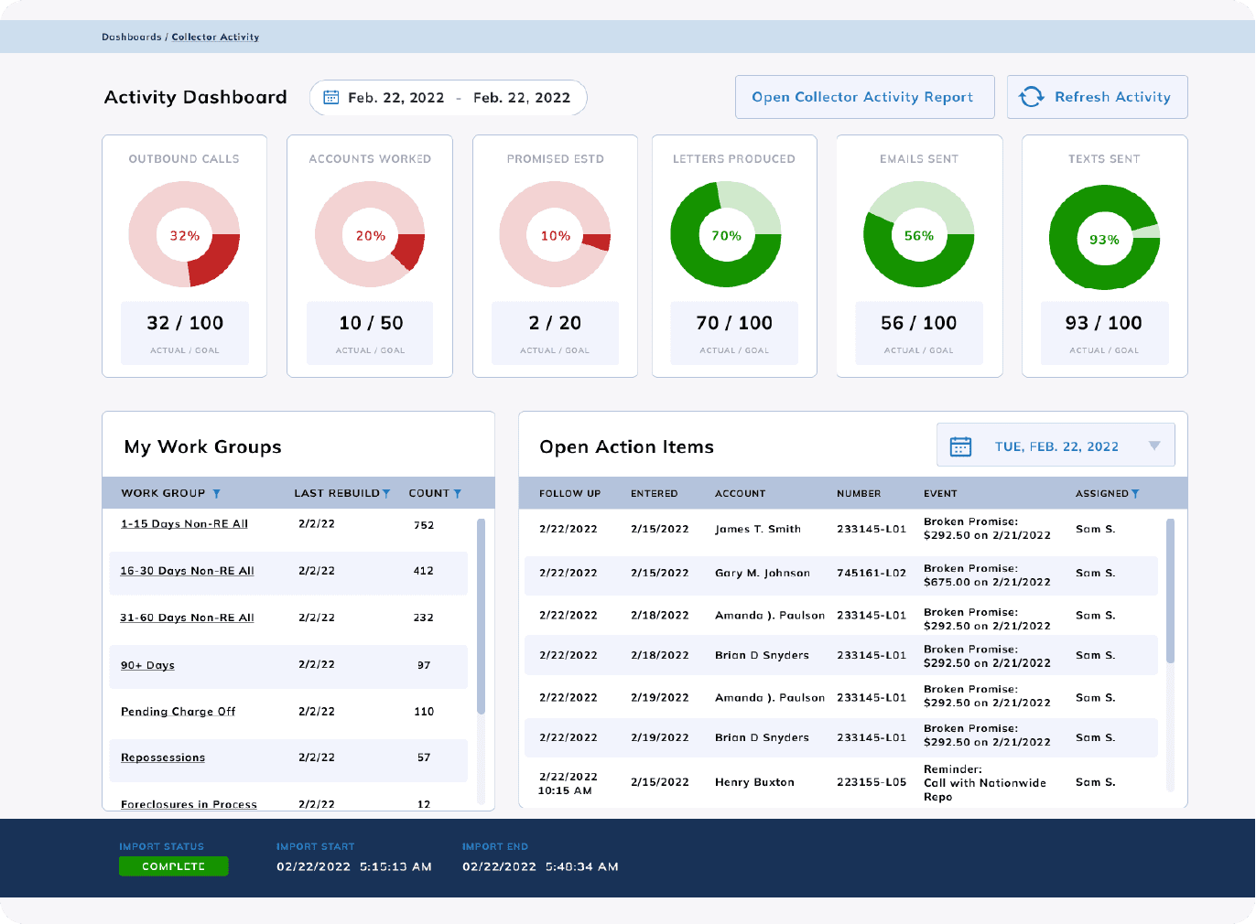This screenshot has width=1256, height=924.
Task: Expand the TUE, FEB. 22, 2022 date dropdown
Action: point(1153,446)
